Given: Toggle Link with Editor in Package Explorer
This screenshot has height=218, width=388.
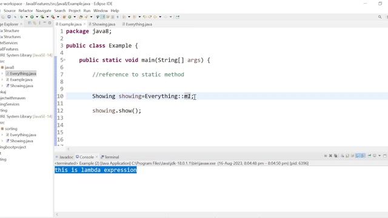Looking at the screenshot, I should (x=35, y=23).
